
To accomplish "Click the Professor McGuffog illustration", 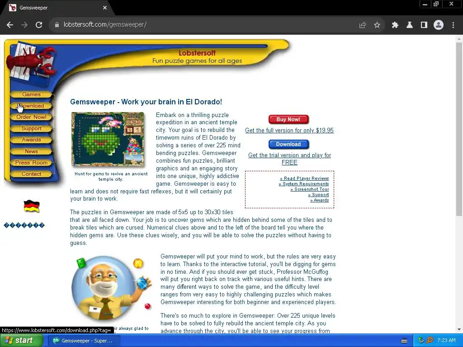I will tap(111, 288).
